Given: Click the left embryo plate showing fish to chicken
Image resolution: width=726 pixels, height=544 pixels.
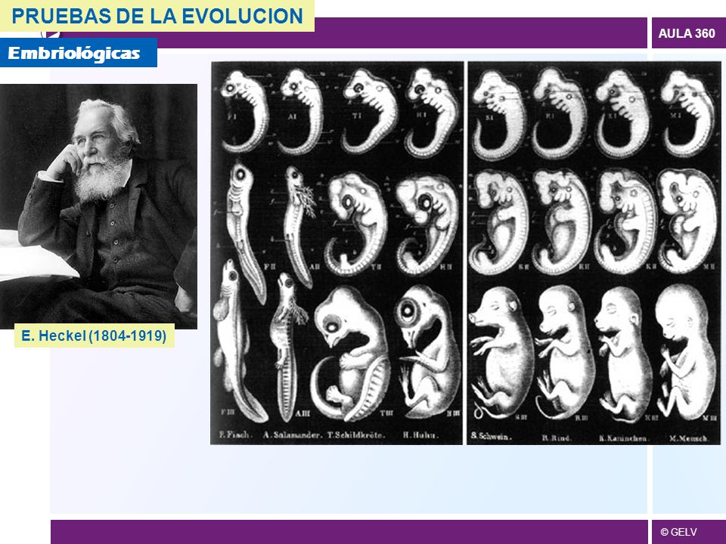Looking at the screenshot, I should (337, 253).
